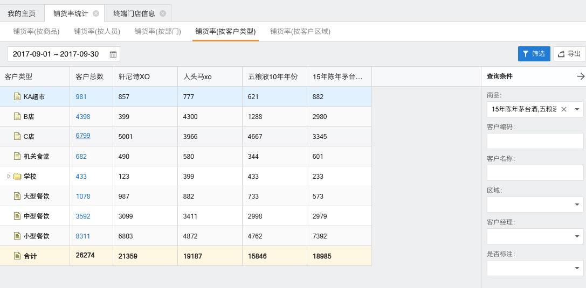This screenshot has height=288, width=586.
Task: Clear the selected 商品 filter value
Action: (x=564, y=109)
